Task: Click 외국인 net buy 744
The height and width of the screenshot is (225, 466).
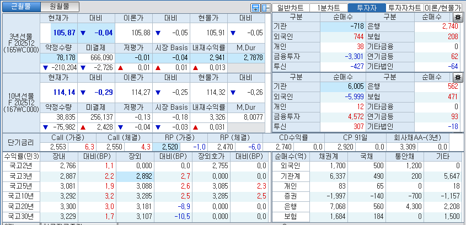Action: pos(358,36)
